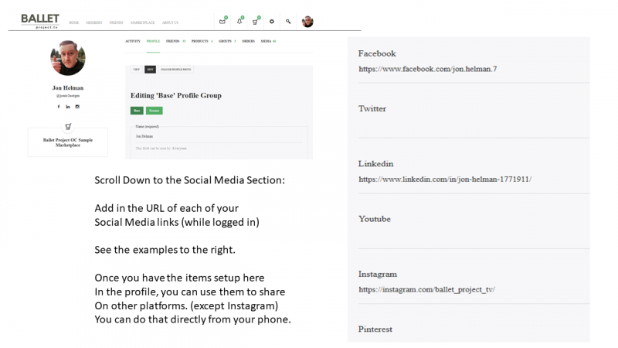This screenshot has height=348, width=618.
Task: Click the Linkedin field label
Action: pyautogui.click(x=375, y=164)
